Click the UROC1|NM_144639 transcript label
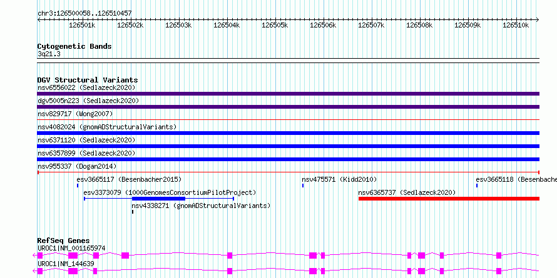557x278 pixels. (66, 264)
